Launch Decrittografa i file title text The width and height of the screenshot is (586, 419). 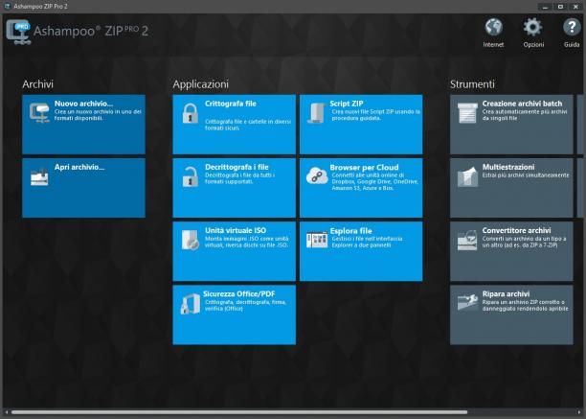click(237, 167)
